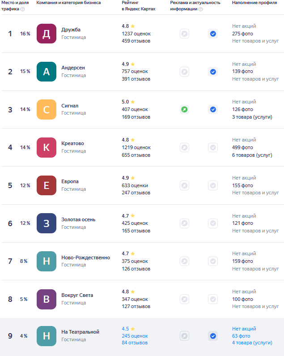Click the blue verified badge for Андерсен
Screen dimensions: 284x356
(213, 72)
